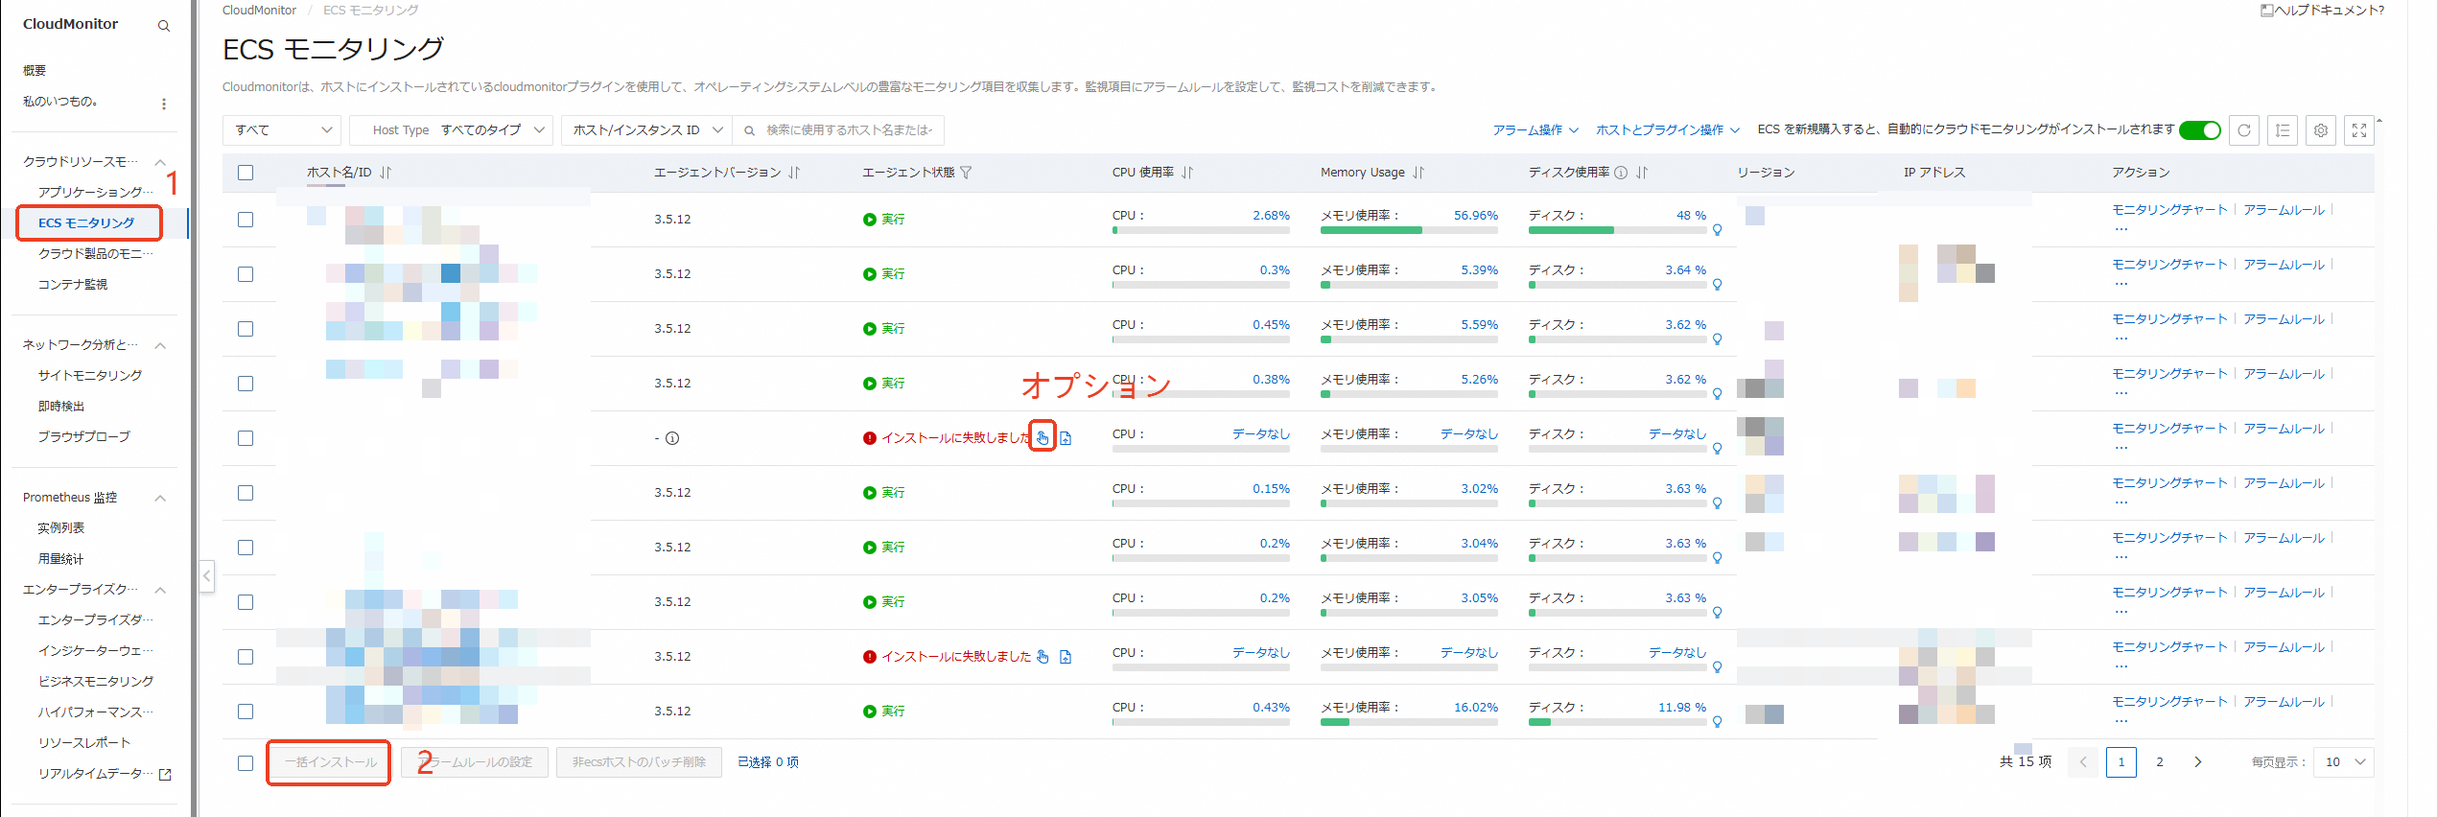2437x817 pixels.
Task: Open the ホスト/インスタンス ID dropdown
Action: pos(647,130)
